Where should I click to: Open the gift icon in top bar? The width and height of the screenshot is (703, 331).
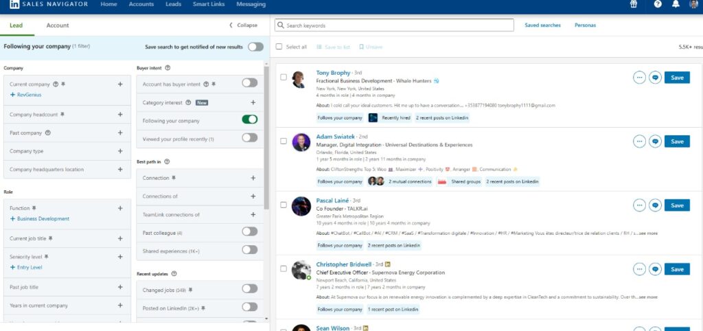[634, 5]
